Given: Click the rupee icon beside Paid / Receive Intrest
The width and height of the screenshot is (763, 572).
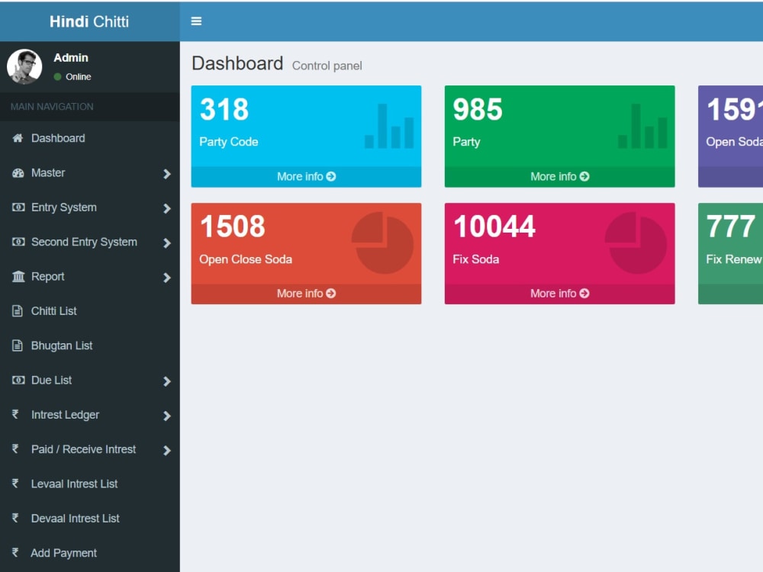Looking at the screenshot, I should pyautogui.click(x=15, y=448).
